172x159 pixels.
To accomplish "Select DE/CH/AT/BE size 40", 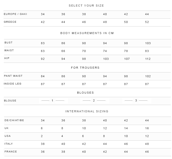I will [105, 120].
